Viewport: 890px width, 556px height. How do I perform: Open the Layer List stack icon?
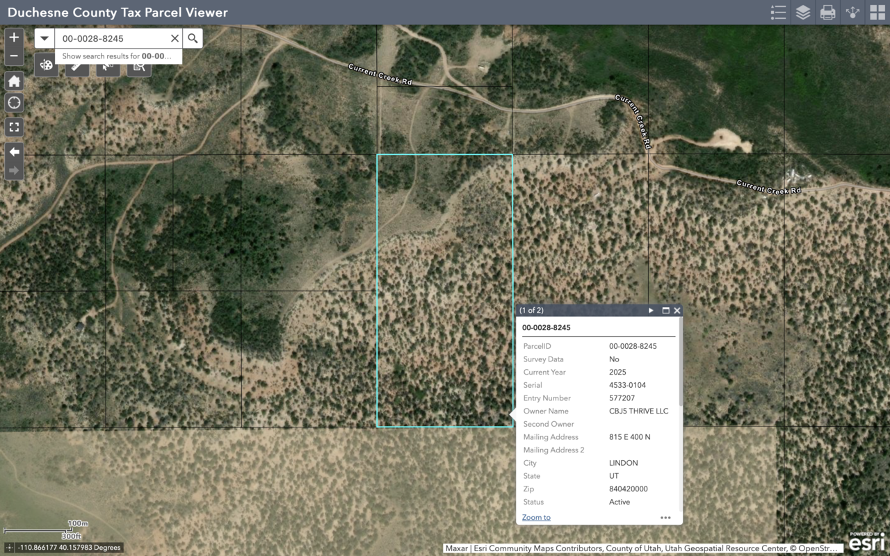(803, 13)
